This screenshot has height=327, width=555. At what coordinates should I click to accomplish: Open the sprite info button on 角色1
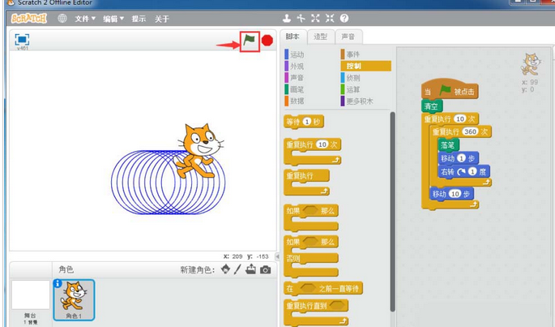[x=58, y=283]
